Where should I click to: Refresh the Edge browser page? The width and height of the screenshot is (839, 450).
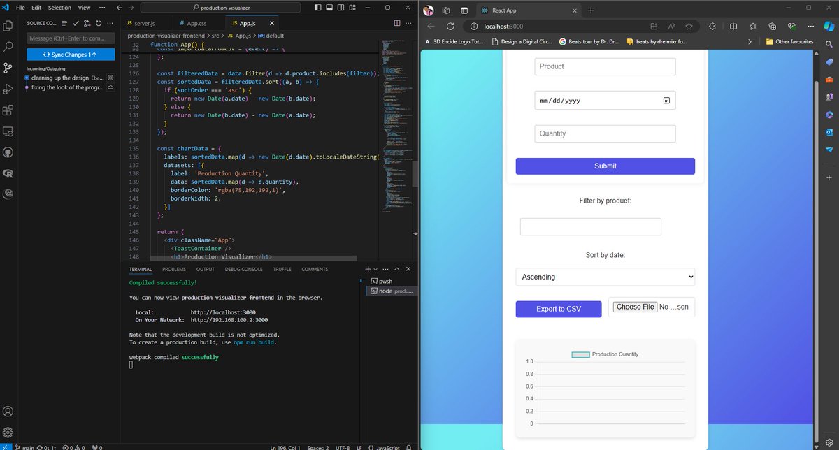(450, 26)
